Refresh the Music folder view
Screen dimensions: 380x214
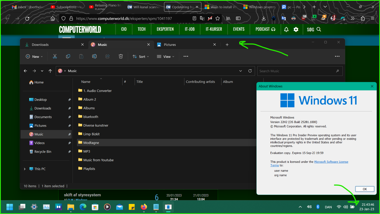pos(250,71)
